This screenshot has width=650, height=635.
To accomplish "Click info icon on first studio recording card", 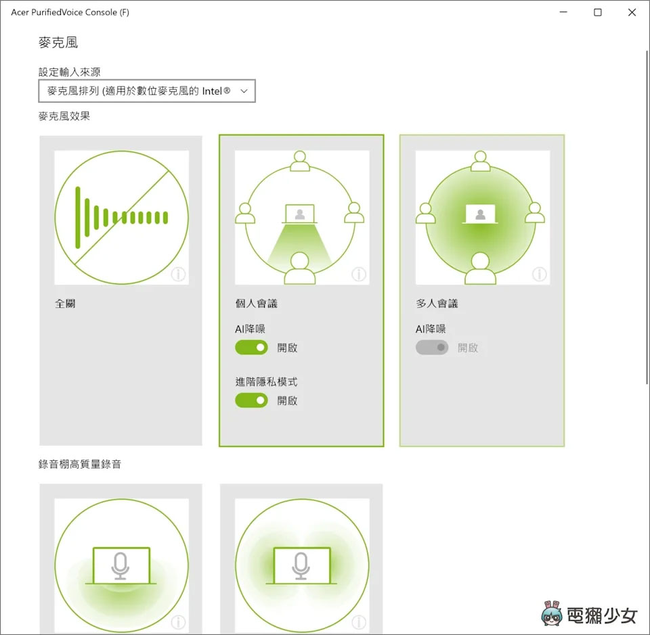I will [179, 621].
